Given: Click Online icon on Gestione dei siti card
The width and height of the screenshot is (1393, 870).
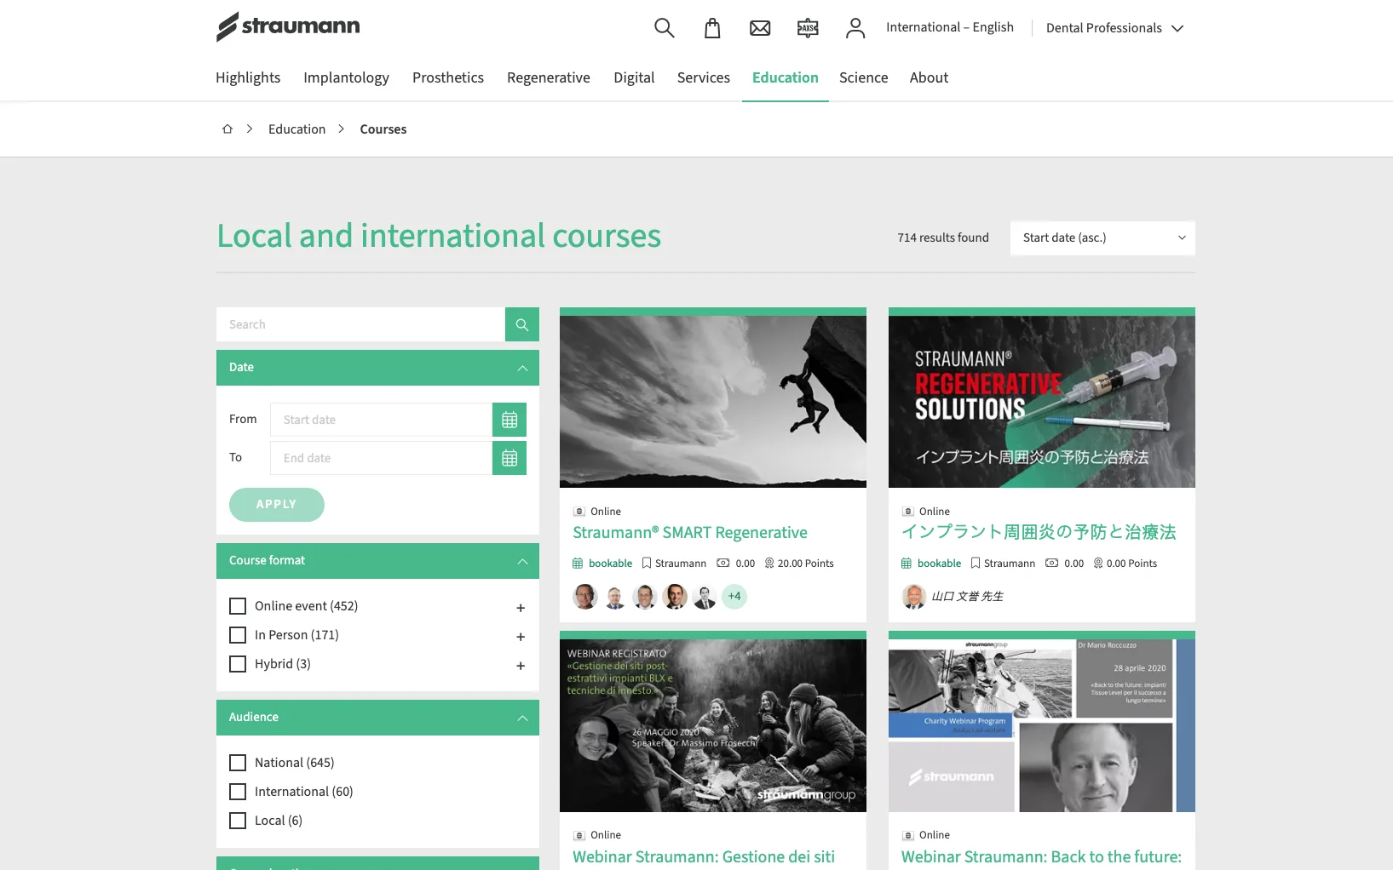Looking at the screenshot, I should pos(579,835).
